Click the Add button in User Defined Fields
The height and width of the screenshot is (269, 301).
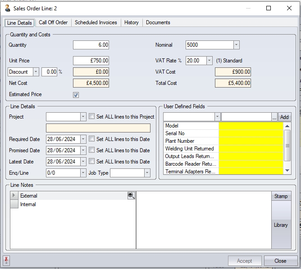coord(284,117)
